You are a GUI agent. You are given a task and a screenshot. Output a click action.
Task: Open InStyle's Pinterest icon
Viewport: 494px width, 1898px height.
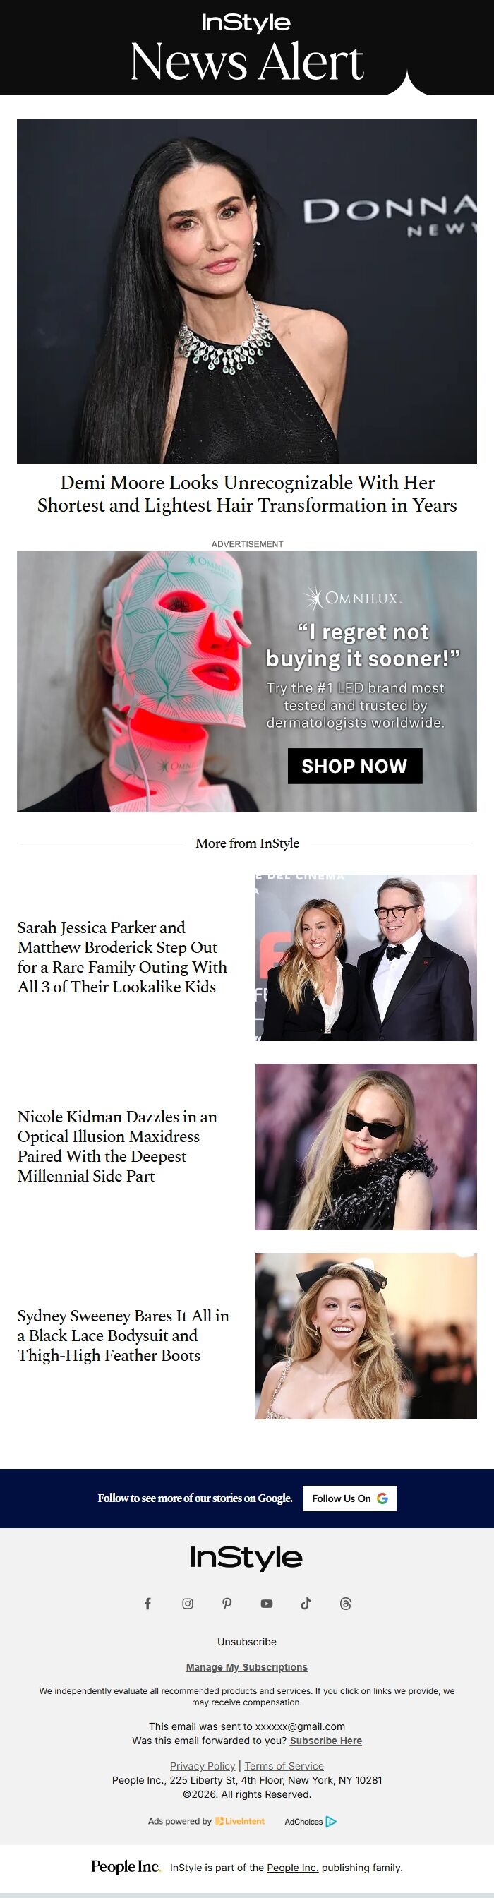227,1604
